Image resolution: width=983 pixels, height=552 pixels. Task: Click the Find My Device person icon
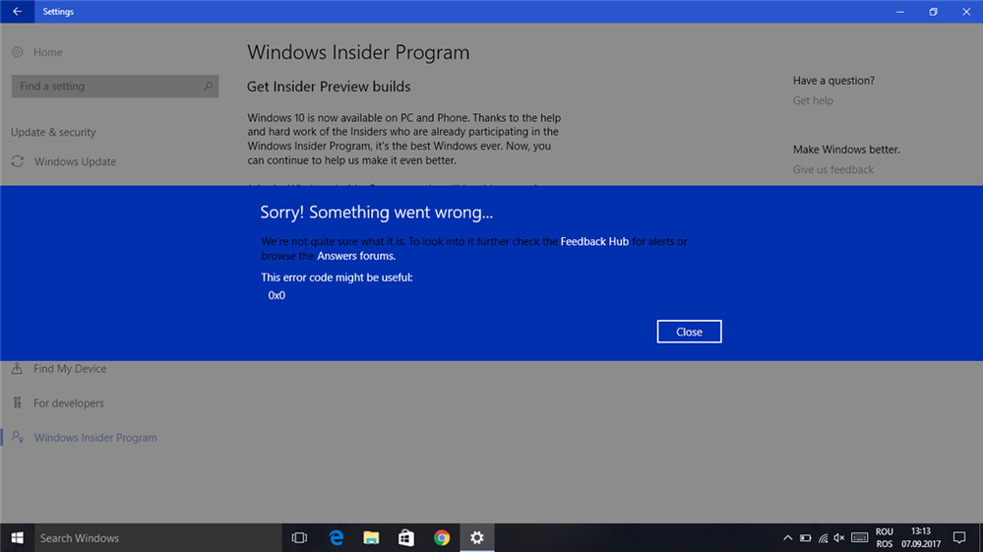coord(18,368)
